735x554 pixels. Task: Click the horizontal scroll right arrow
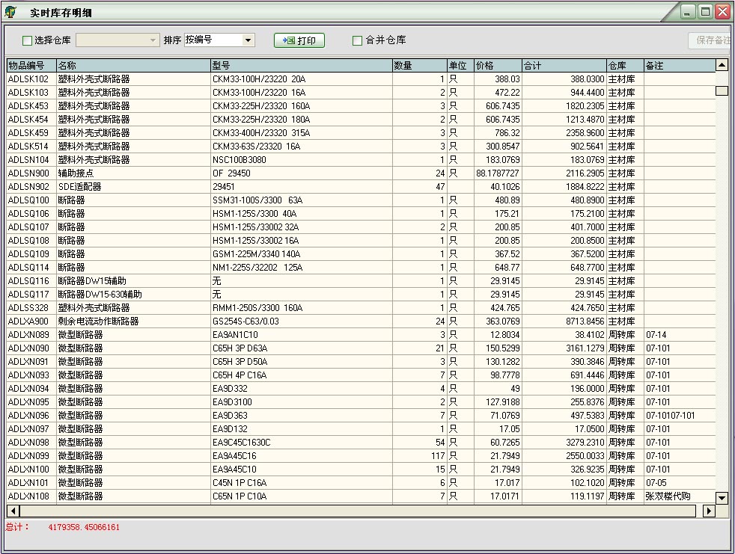[710, 511]
